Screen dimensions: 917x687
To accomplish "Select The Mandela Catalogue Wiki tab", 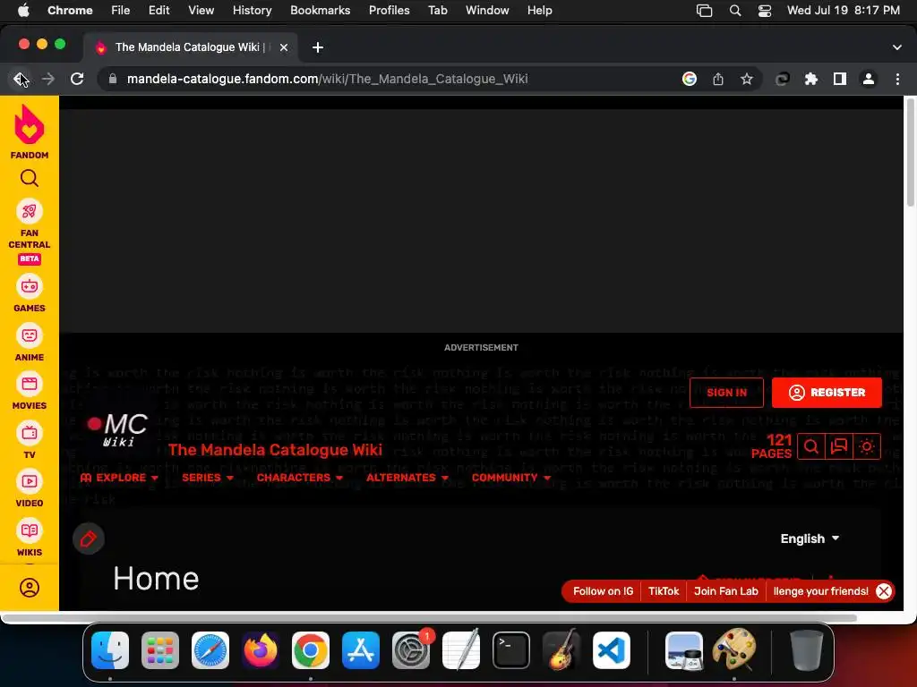I will click(190, 47).
